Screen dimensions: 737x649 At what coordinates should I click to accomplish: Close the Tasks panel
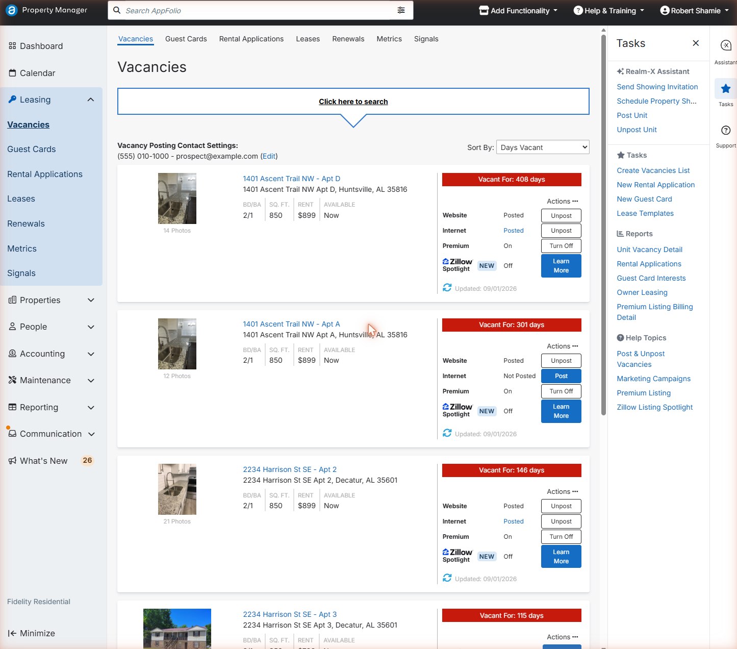[696, 43]
